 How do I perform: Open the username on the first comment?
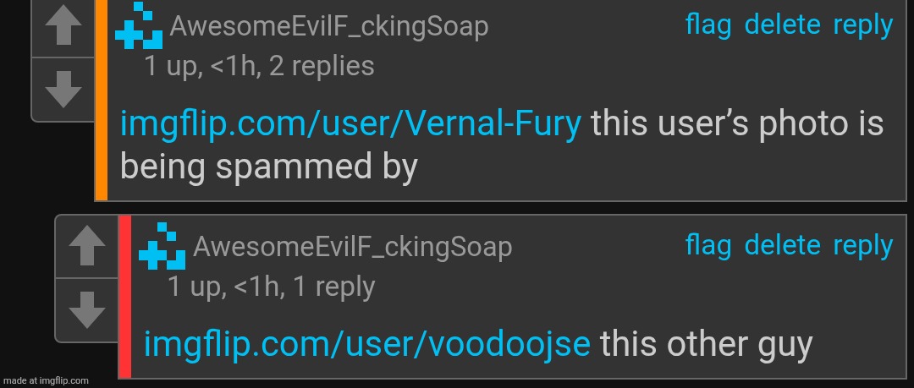(328, 27)
